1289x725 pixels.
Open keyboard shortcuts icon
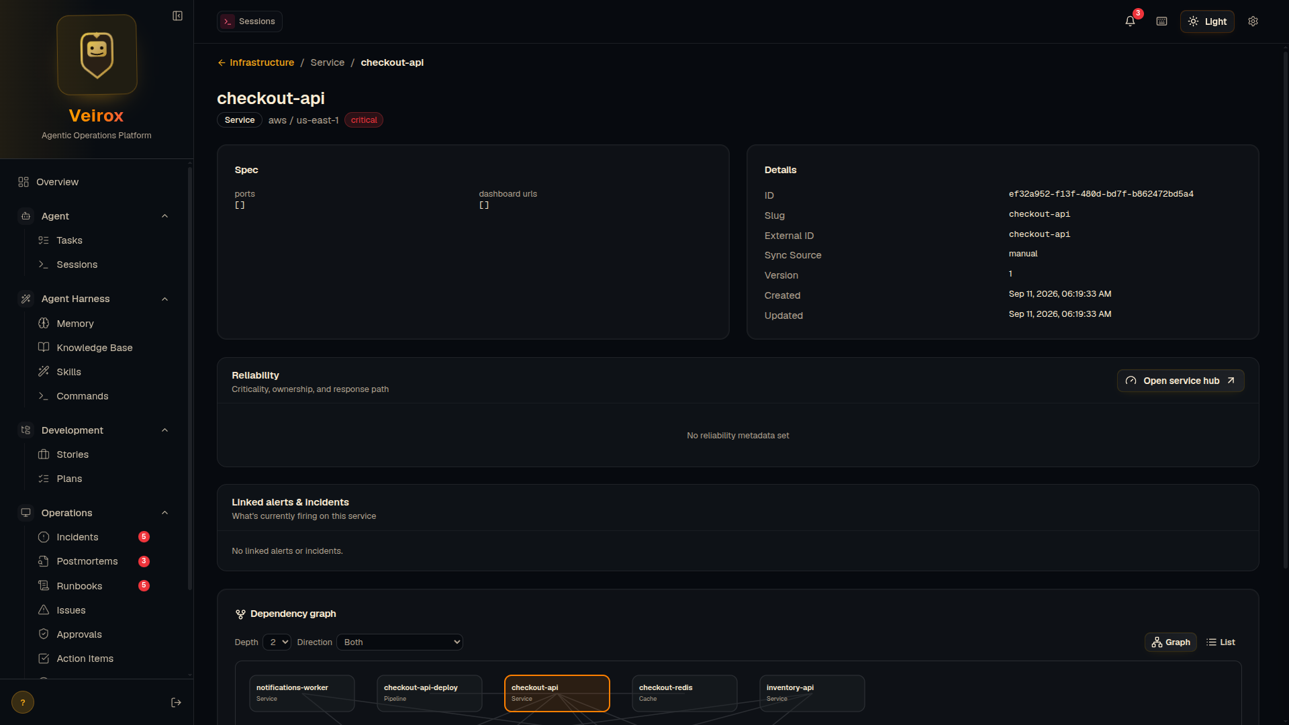pyautogui.click(x=1161, y=21)
